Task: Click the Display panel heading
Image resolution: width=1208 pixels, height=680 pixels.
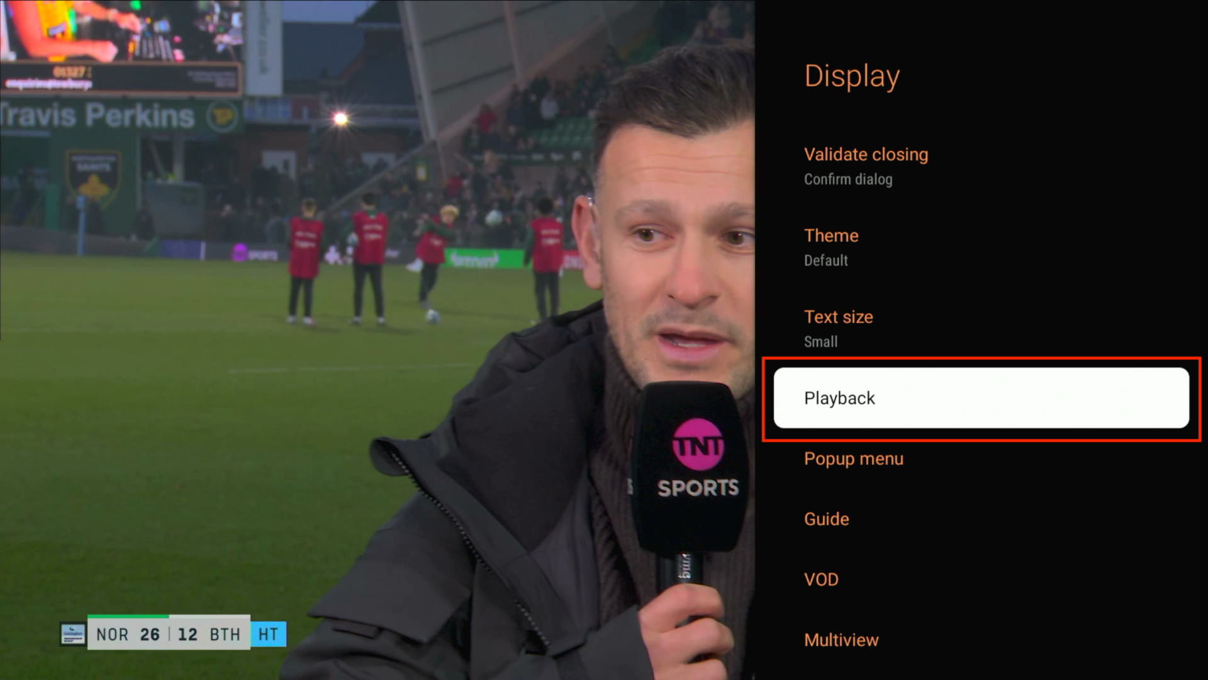Action: 852,76
